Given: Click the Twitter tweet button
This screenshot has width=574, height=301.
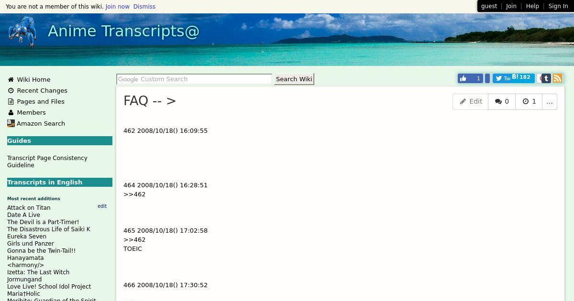Looking at the screenshot, I should point(501,78).
